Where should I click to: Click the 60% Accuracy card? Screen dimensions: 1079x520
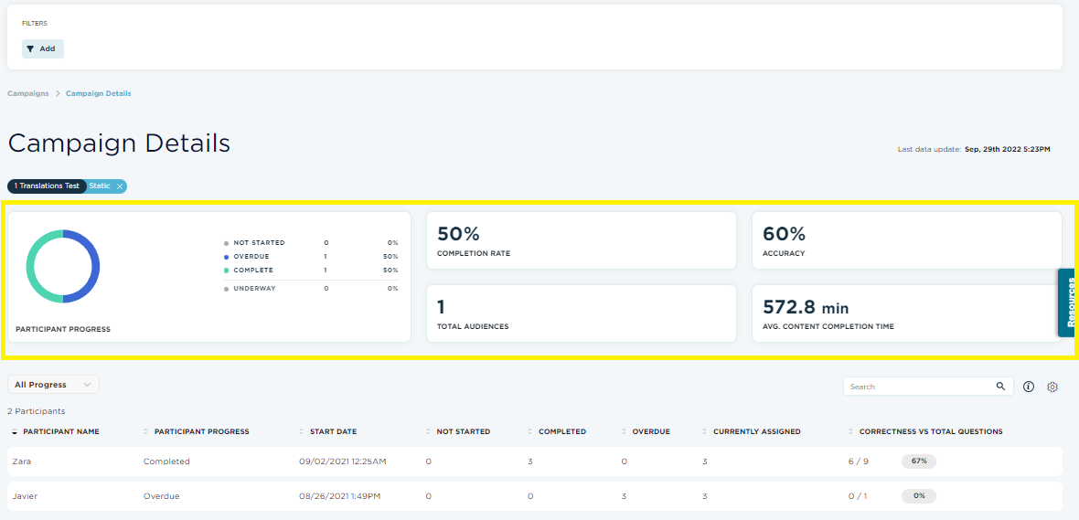tap(907, 240)
